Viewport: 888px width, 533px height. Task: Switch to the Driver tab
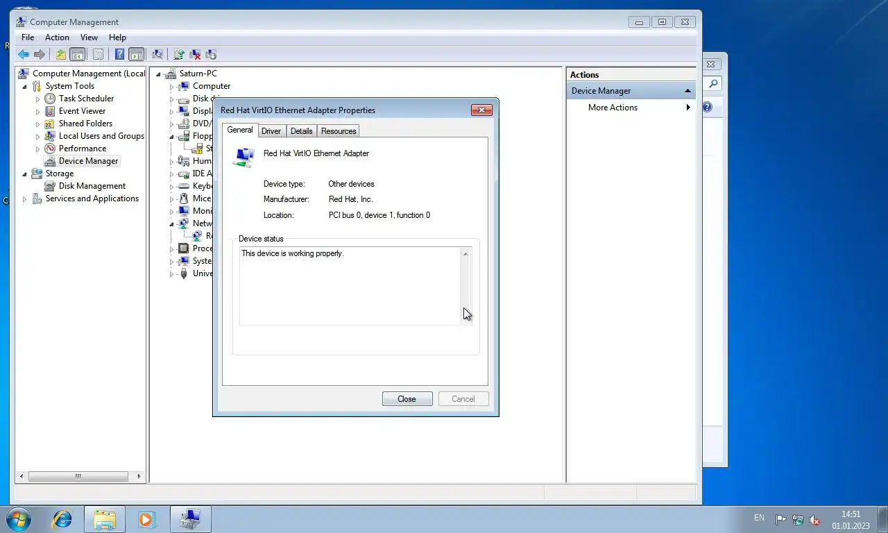(x=271, y=131)
